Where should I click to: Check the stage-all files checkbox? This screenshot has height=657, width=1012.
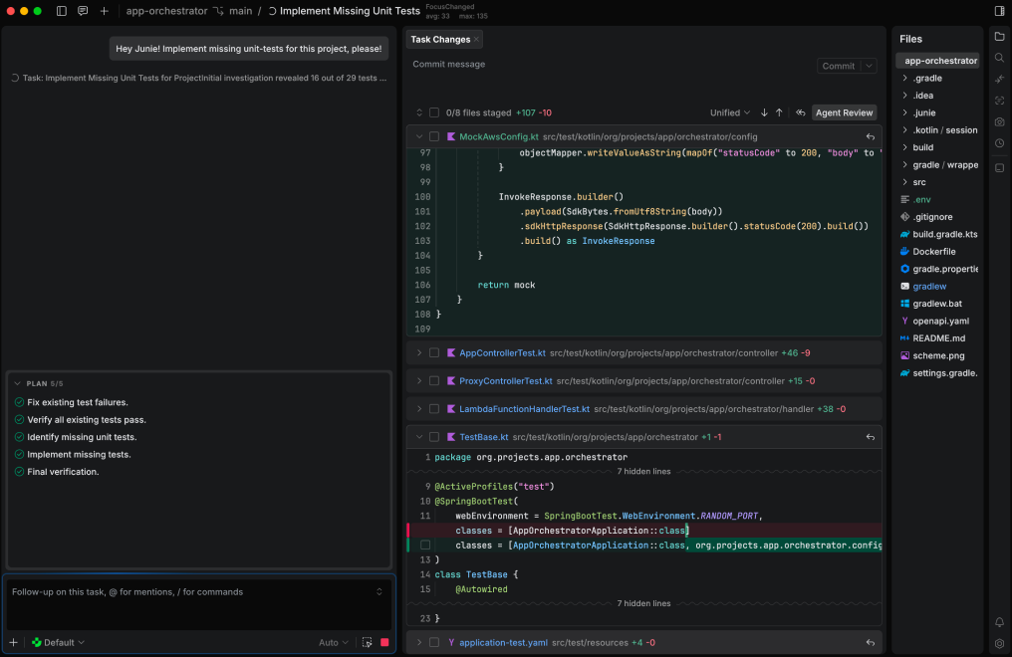(x=434, y=113)
